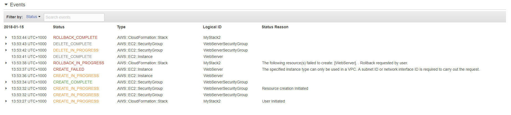The image size is (511, 115).
Task: Expand the 13:53:38 ROLLBACK_IN_PROGRESS event row
Action: (6, 63)
